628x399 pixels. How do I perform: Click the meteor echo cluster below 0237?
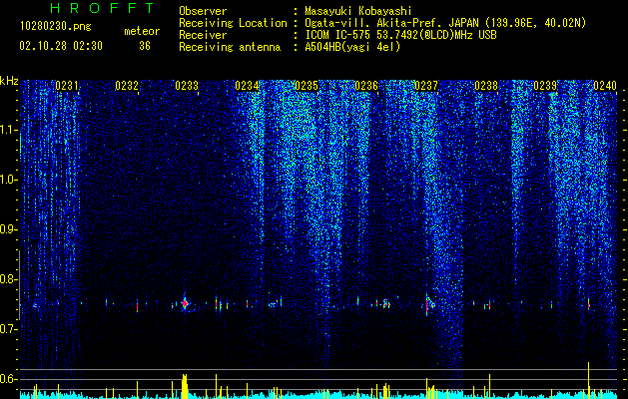[x=429, y=304]
